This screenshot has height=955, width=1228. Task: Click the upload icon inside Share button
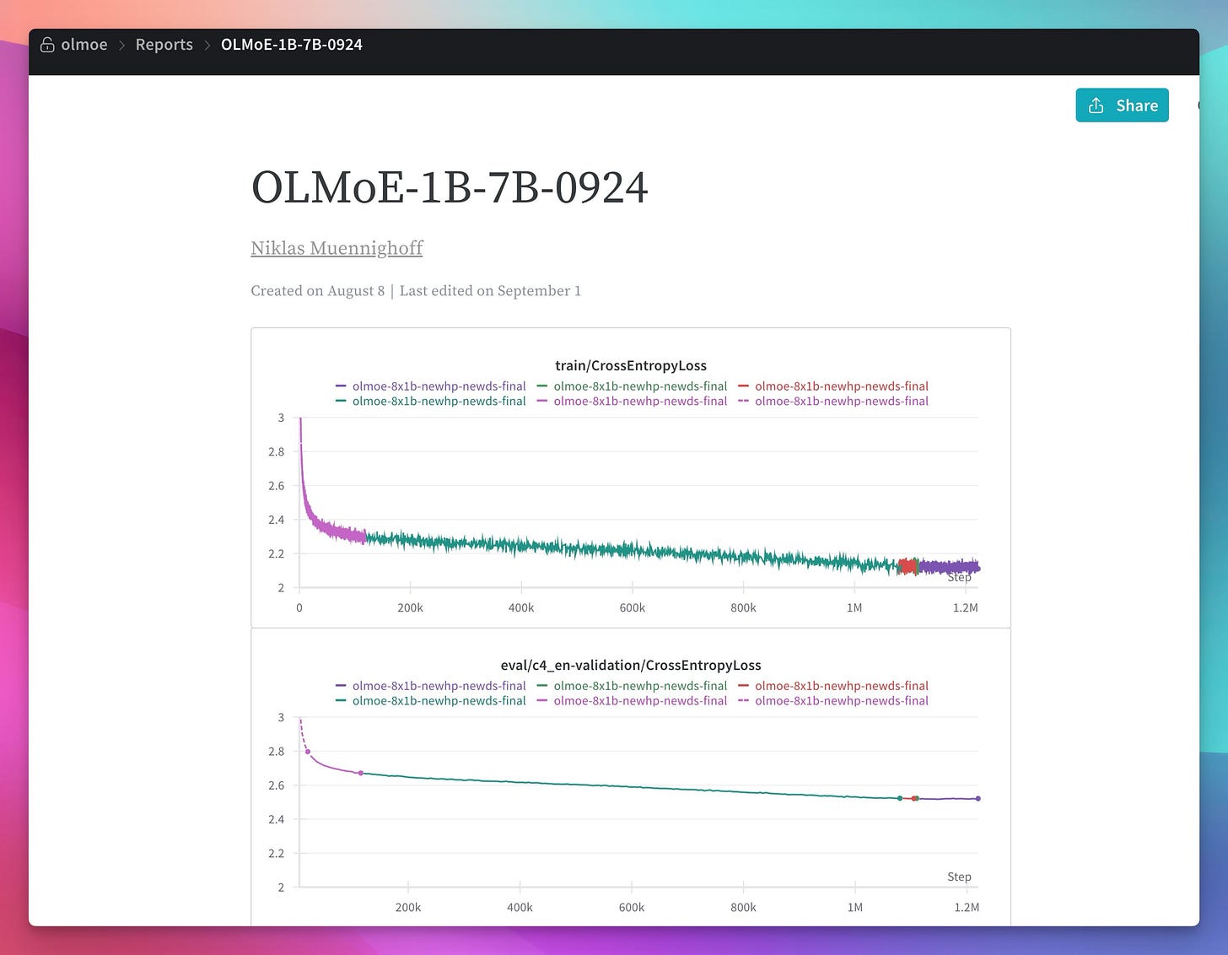[x=1096, y=105]
